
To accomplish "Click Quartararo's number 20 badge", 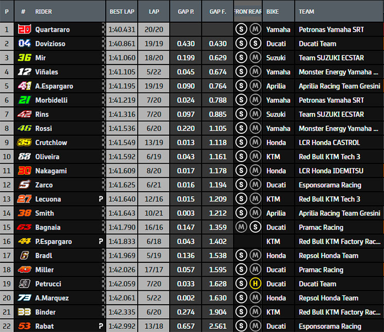I will (24, 29).
